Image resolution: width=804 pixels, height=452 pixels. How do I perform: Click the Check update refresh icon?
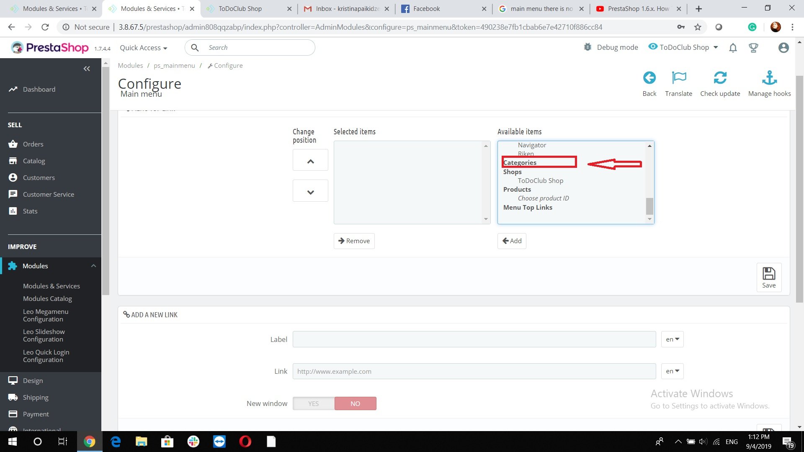pos(720,78)
